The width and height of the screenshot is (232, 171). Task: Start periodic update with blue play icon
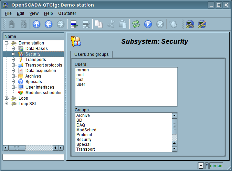[x=148, y=24]
